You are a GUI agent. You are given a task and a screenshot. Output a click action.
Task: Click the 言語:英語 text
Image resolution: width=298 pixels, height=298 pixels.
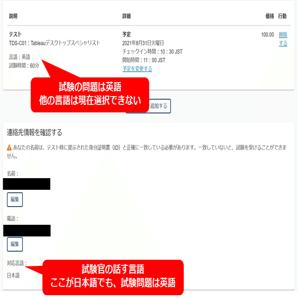click(x=20, y=57)
